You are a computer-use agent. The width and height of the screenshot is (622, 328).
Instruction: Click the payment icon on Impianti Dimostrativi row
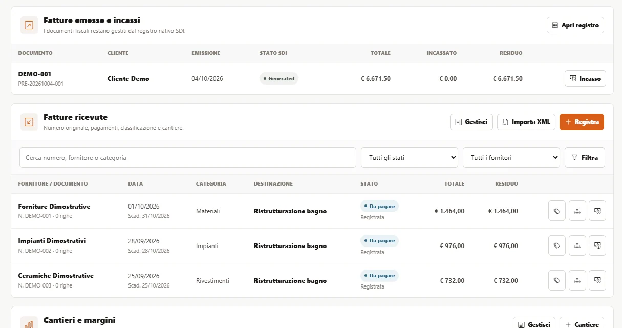pos(597,245)
